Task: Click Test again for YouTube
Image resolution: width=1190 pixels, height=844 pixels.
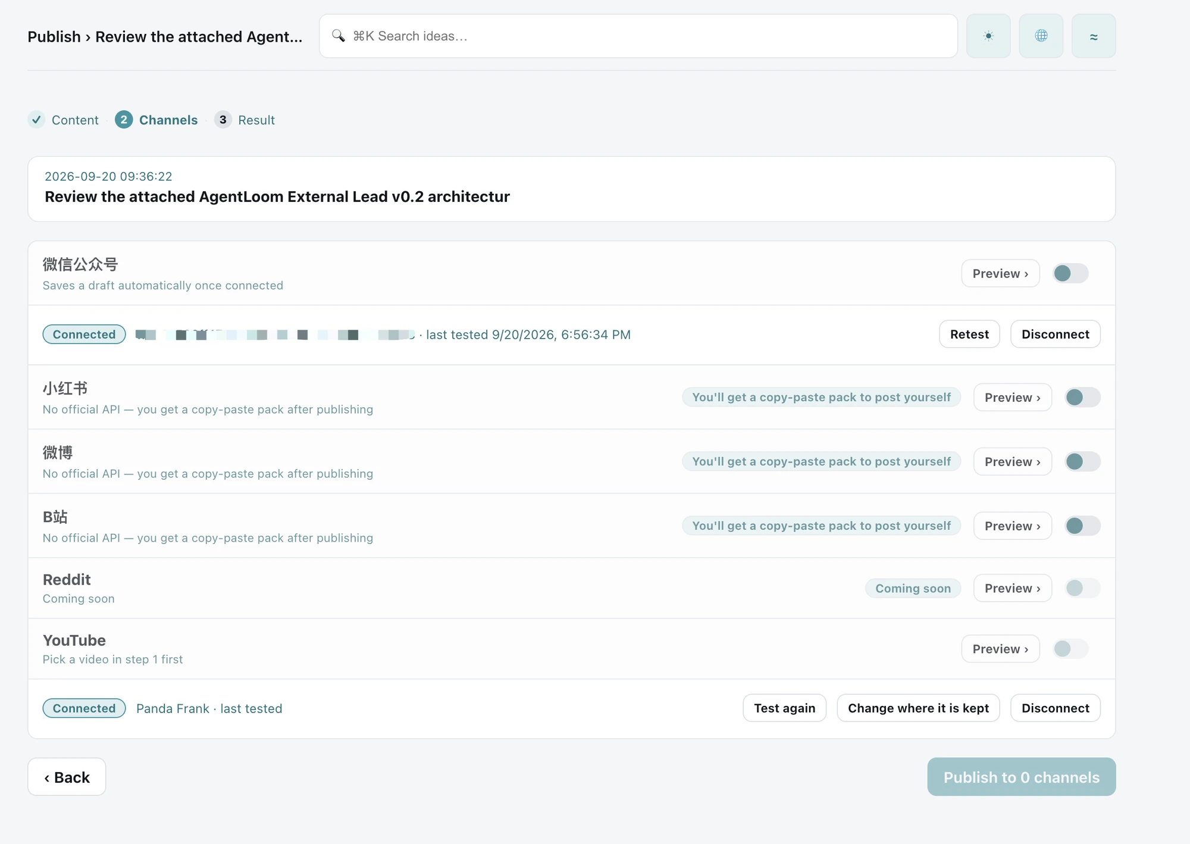Action: [x=784, y=708]
